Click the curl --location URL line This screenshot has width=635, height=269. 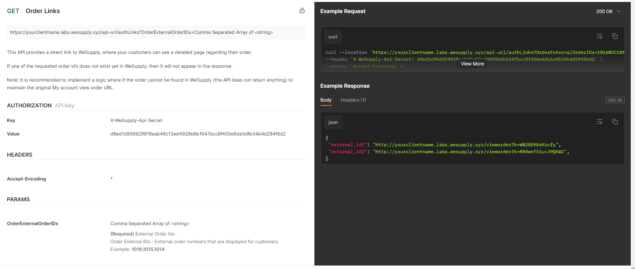click(475, 52)
